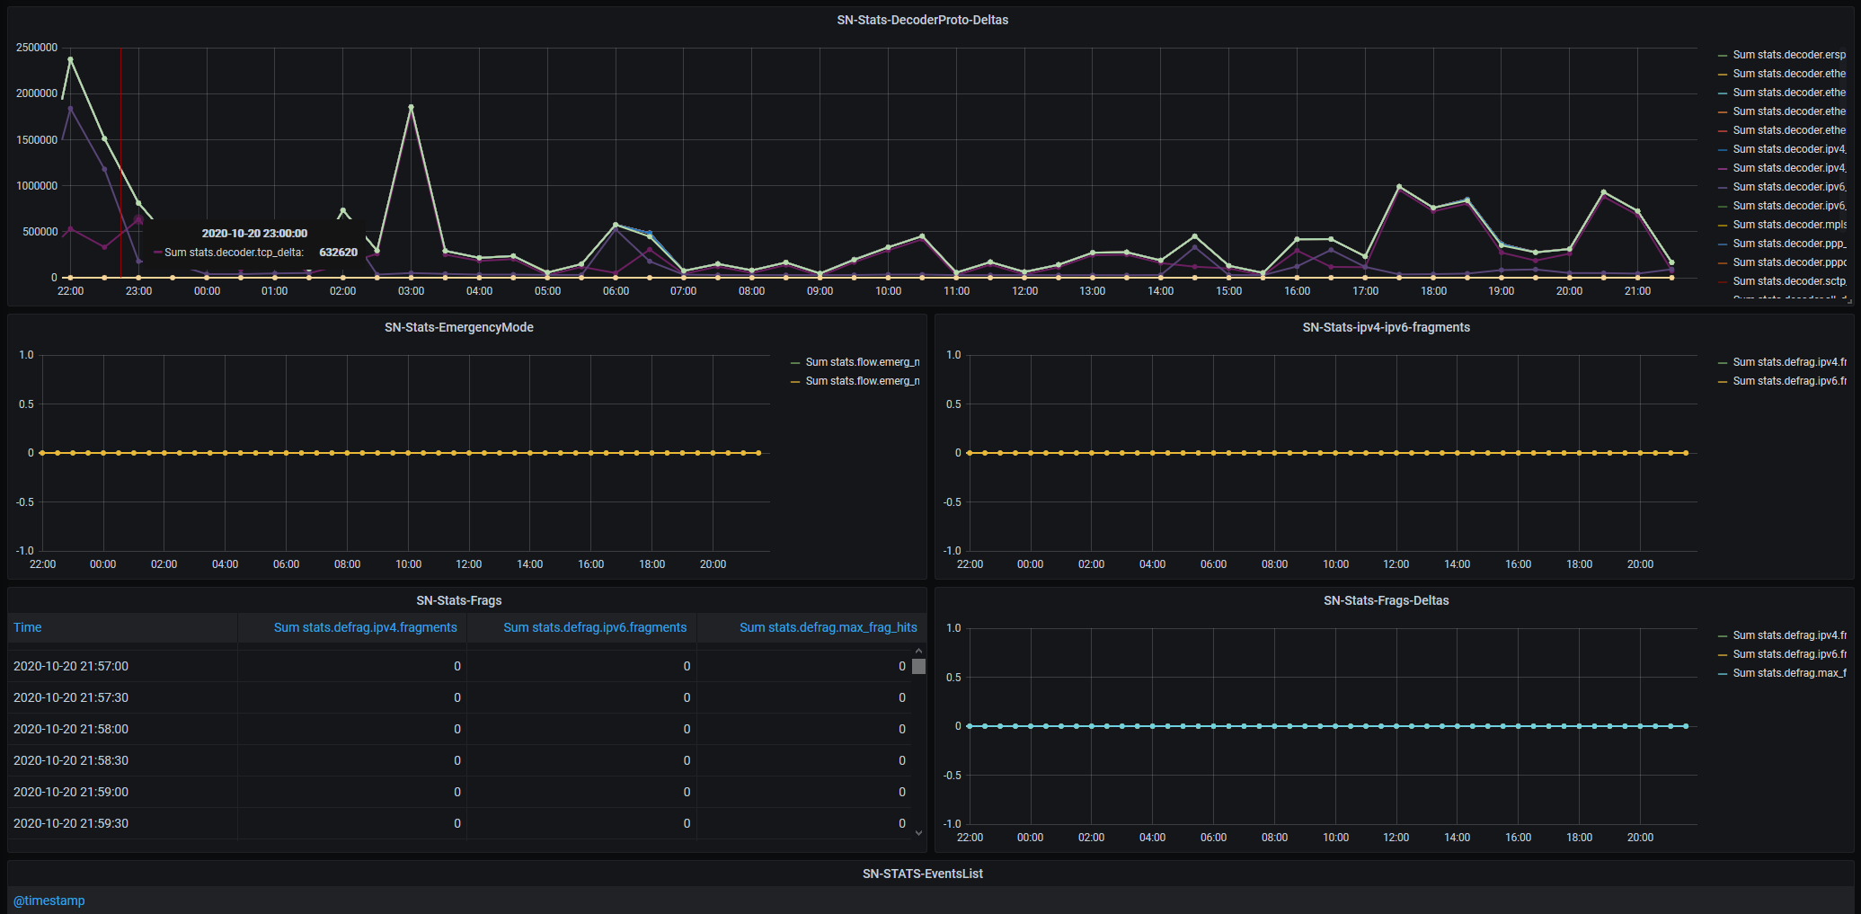Open the SN-Stats-DecoderProto-Deltas panel title menu
1861x914 pixels.
coord(922,20)
